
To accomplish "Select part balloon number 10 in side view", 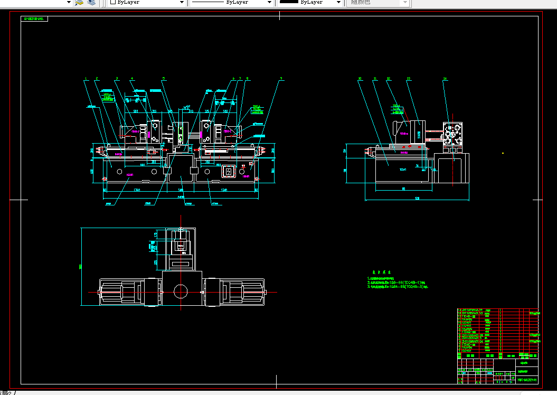I will (x=360, y=79).
